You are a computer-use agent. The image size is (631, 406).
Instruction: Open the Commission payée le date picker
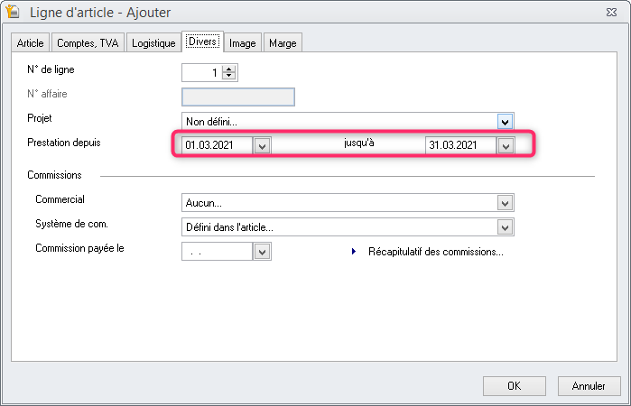(262, 253)
